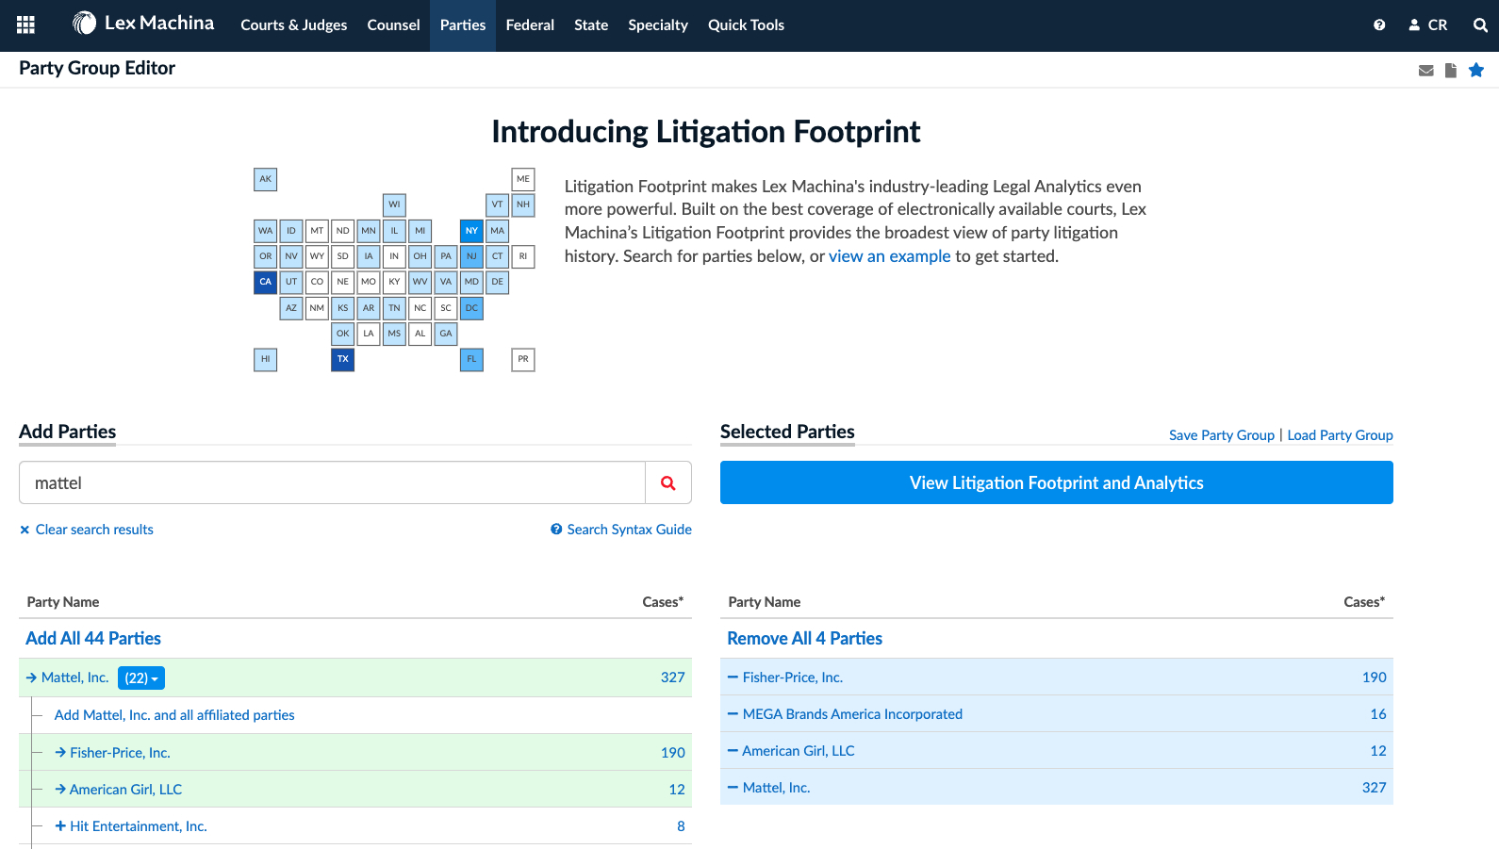
Task: Click the blue star favorite icon
Action: point(1476,70)
